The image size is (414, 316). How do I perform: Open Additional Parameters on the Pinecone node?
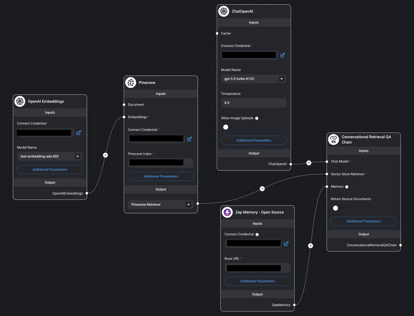(161, 176)
